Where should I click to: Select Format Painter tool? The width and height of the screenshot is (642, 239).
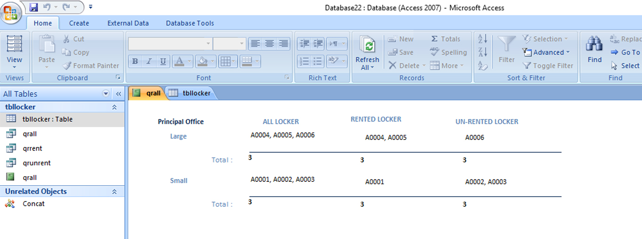pyautogui.click(x=90, y=66)
